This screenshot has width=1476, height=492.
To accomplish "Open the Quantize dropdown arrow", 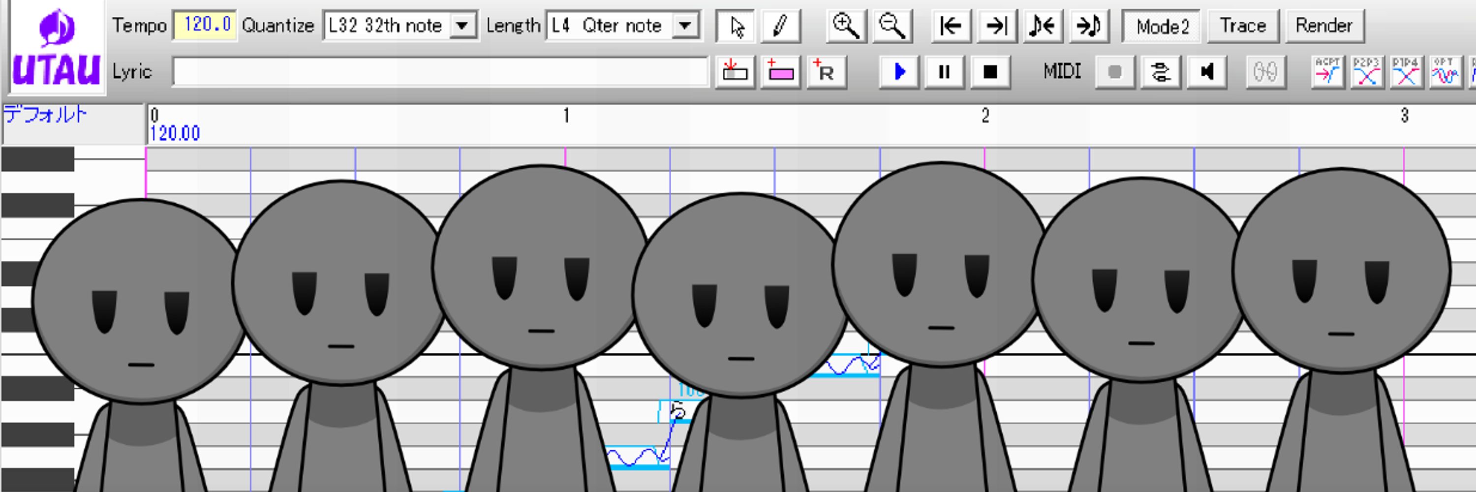I will click(x=462, y=26).
